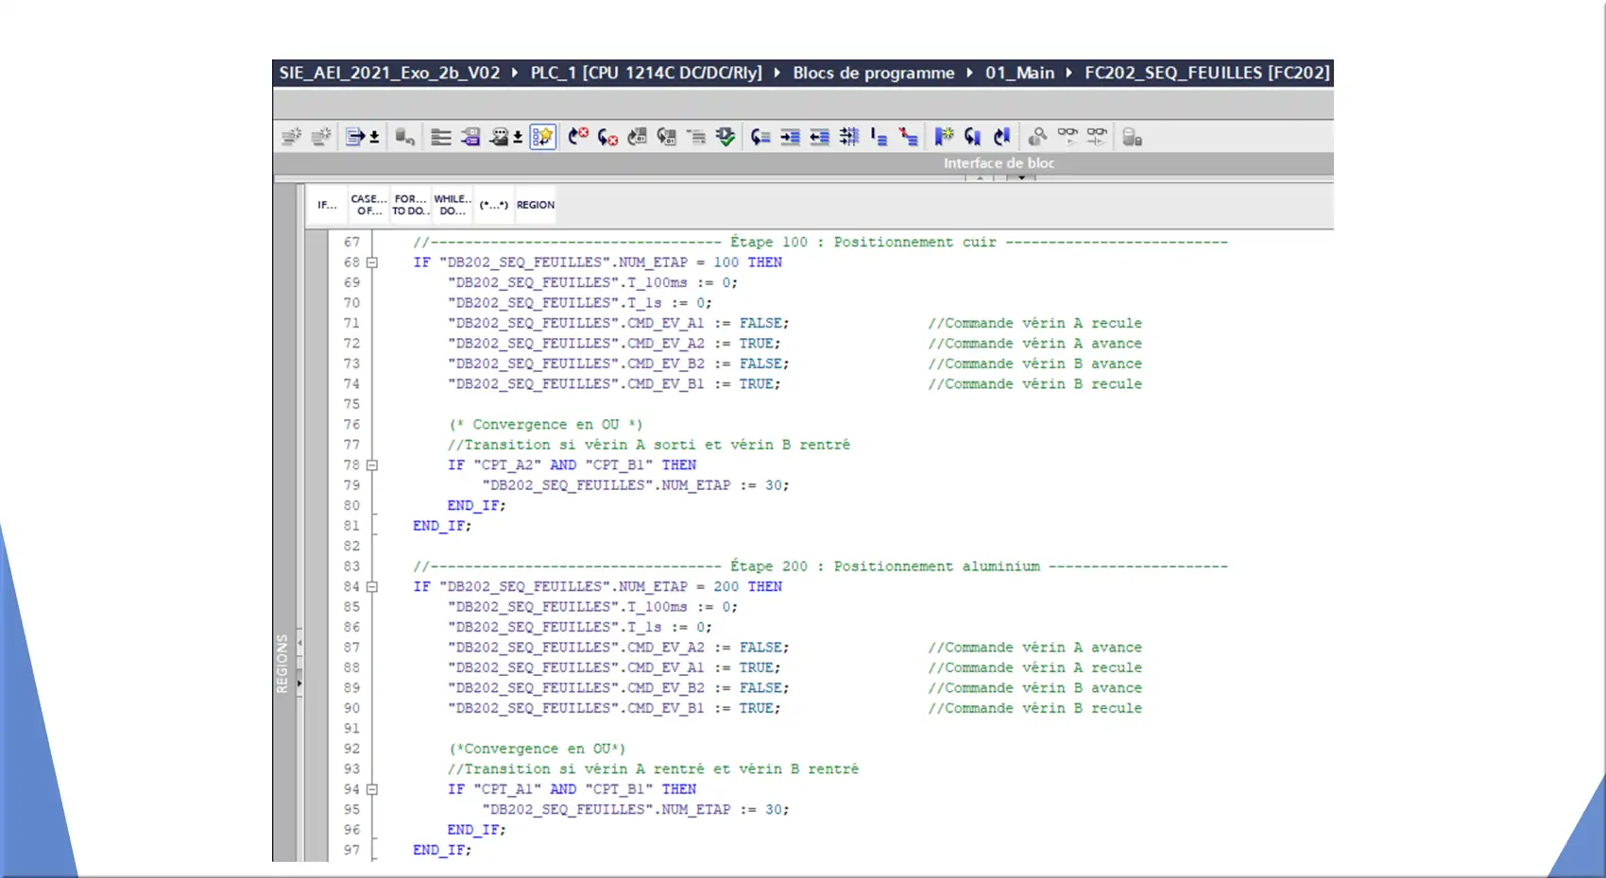Viewport: 1606px width, 878px height.
Task: Select FC202_SEQ_FEUILLES [FC202] breadcrumb
Action: 1207,73
